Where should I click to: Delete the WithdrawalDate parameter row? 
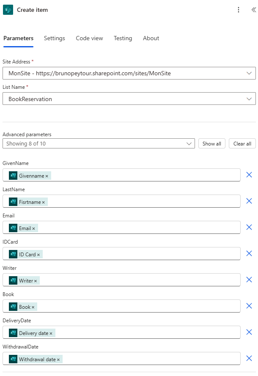pos(249,359)
